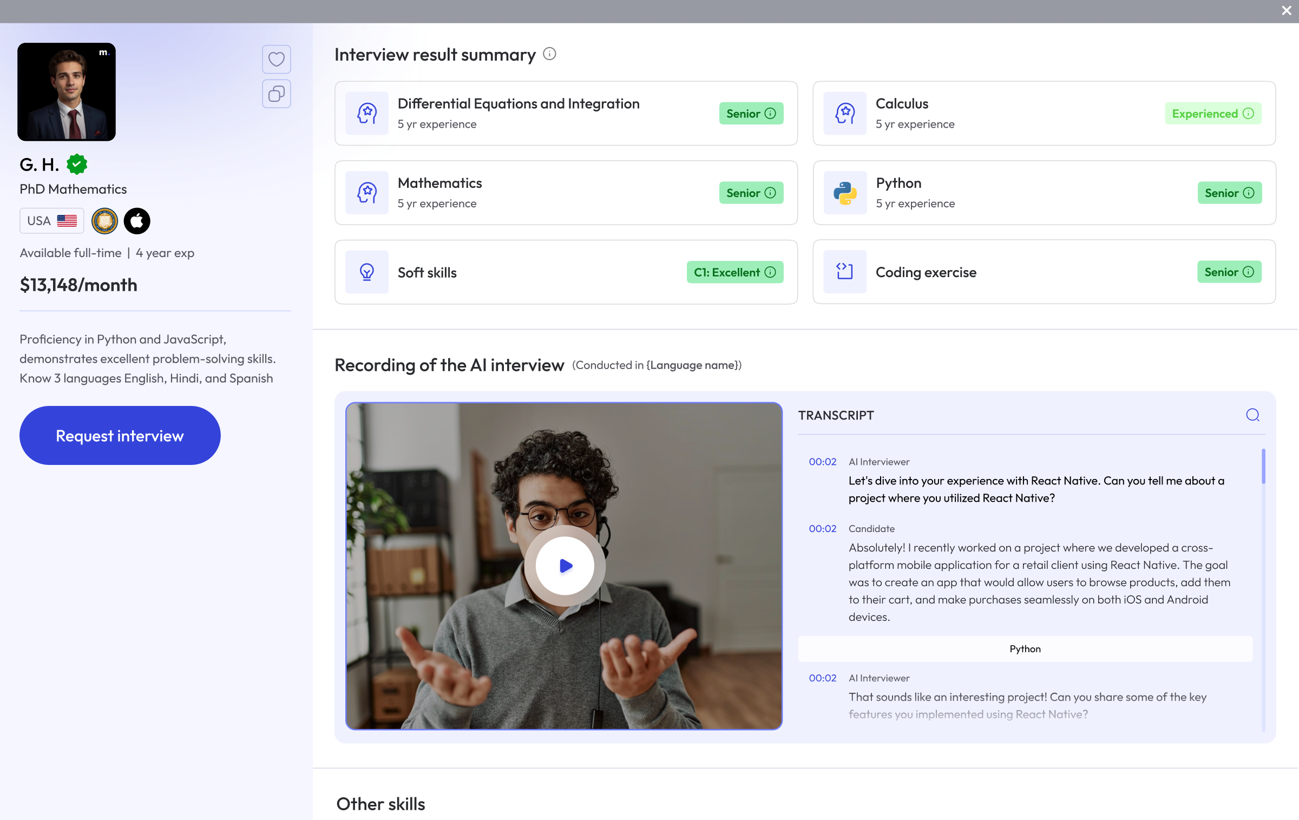
Task: Click the Apple company logo on the profile
Action: click(137, 221)
